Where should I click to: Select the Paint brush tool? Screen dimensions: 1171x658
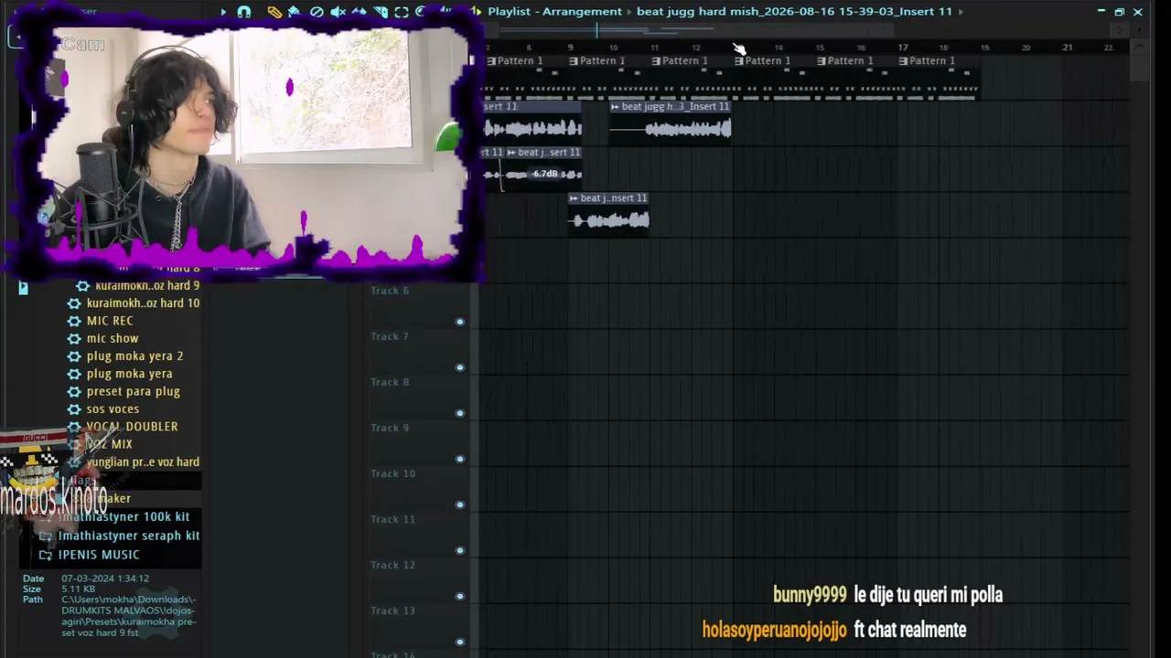pos(295,12)
